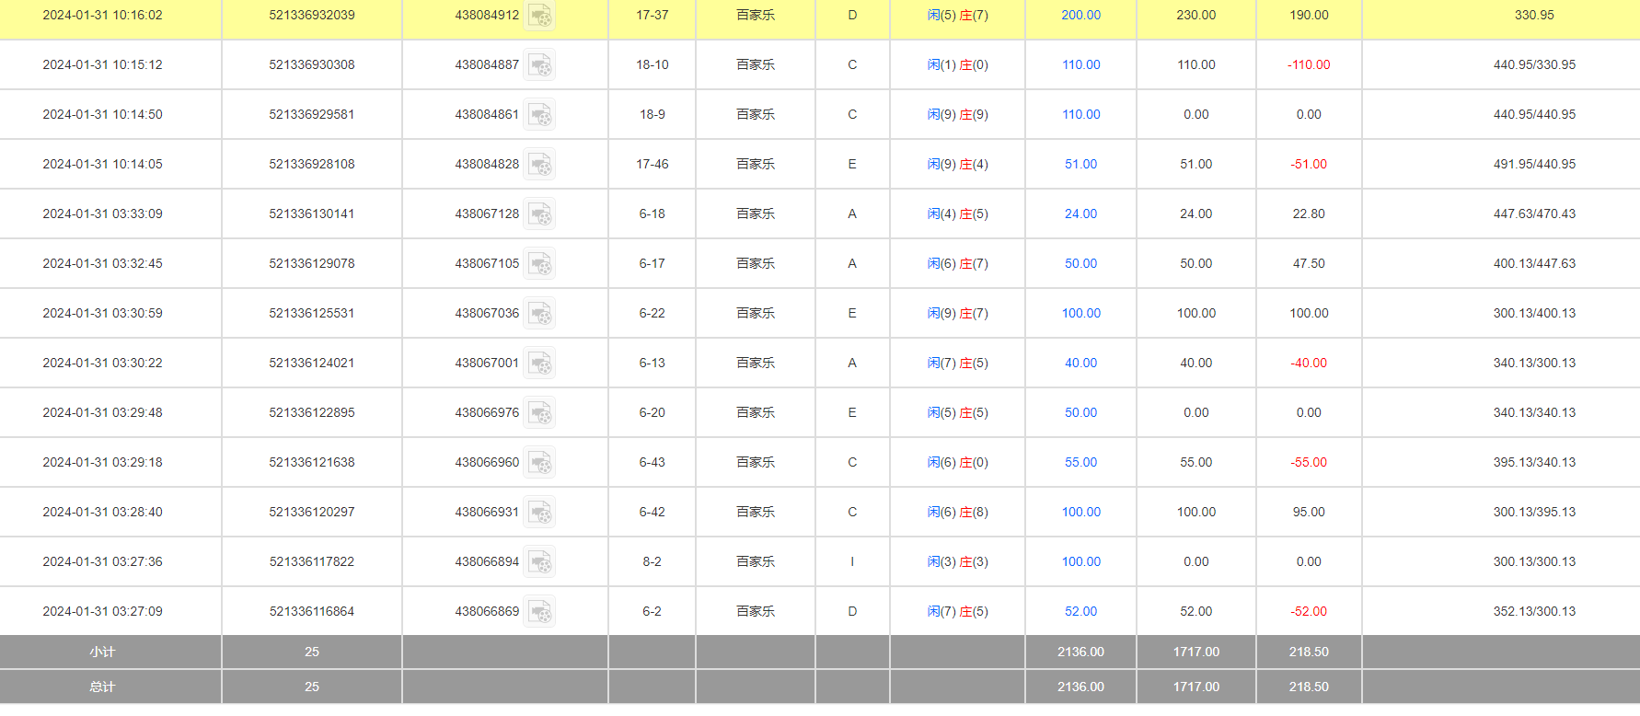
Task: Open replay icon beside round 438084912
Action: coord(539,16)
